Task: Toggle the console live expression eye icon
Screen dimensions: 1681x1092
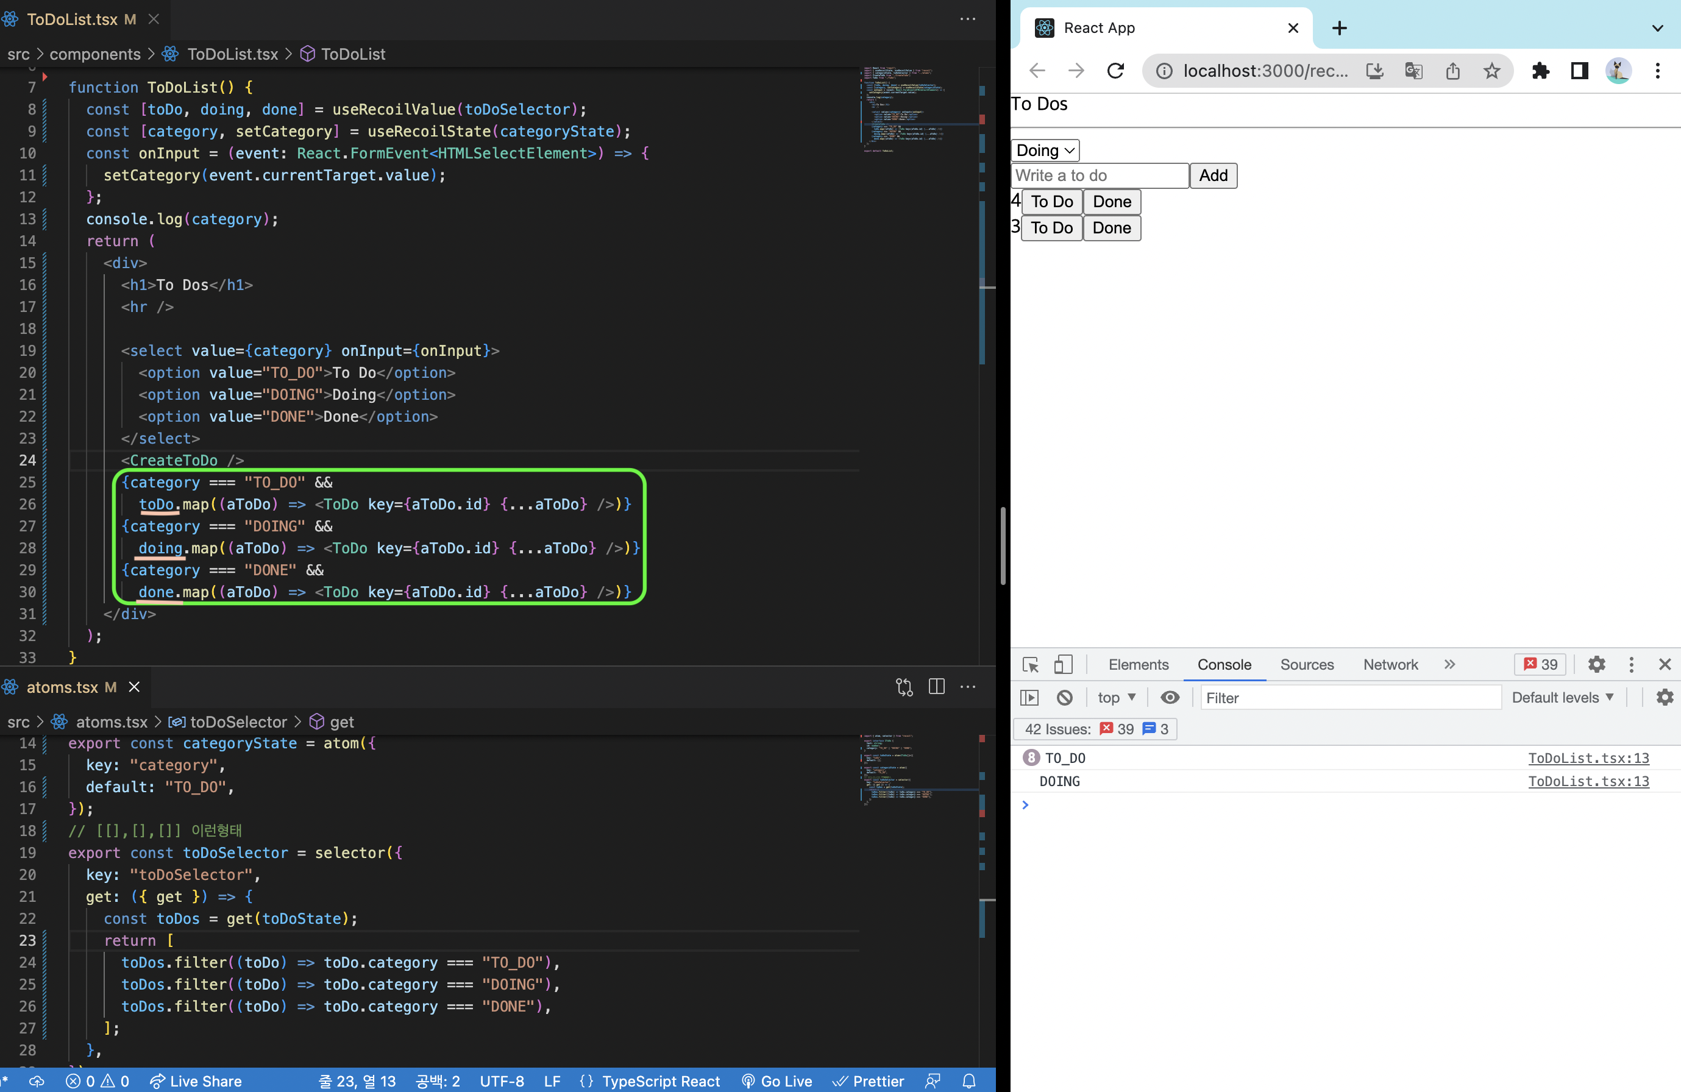Action: (x=1170, y=698)
